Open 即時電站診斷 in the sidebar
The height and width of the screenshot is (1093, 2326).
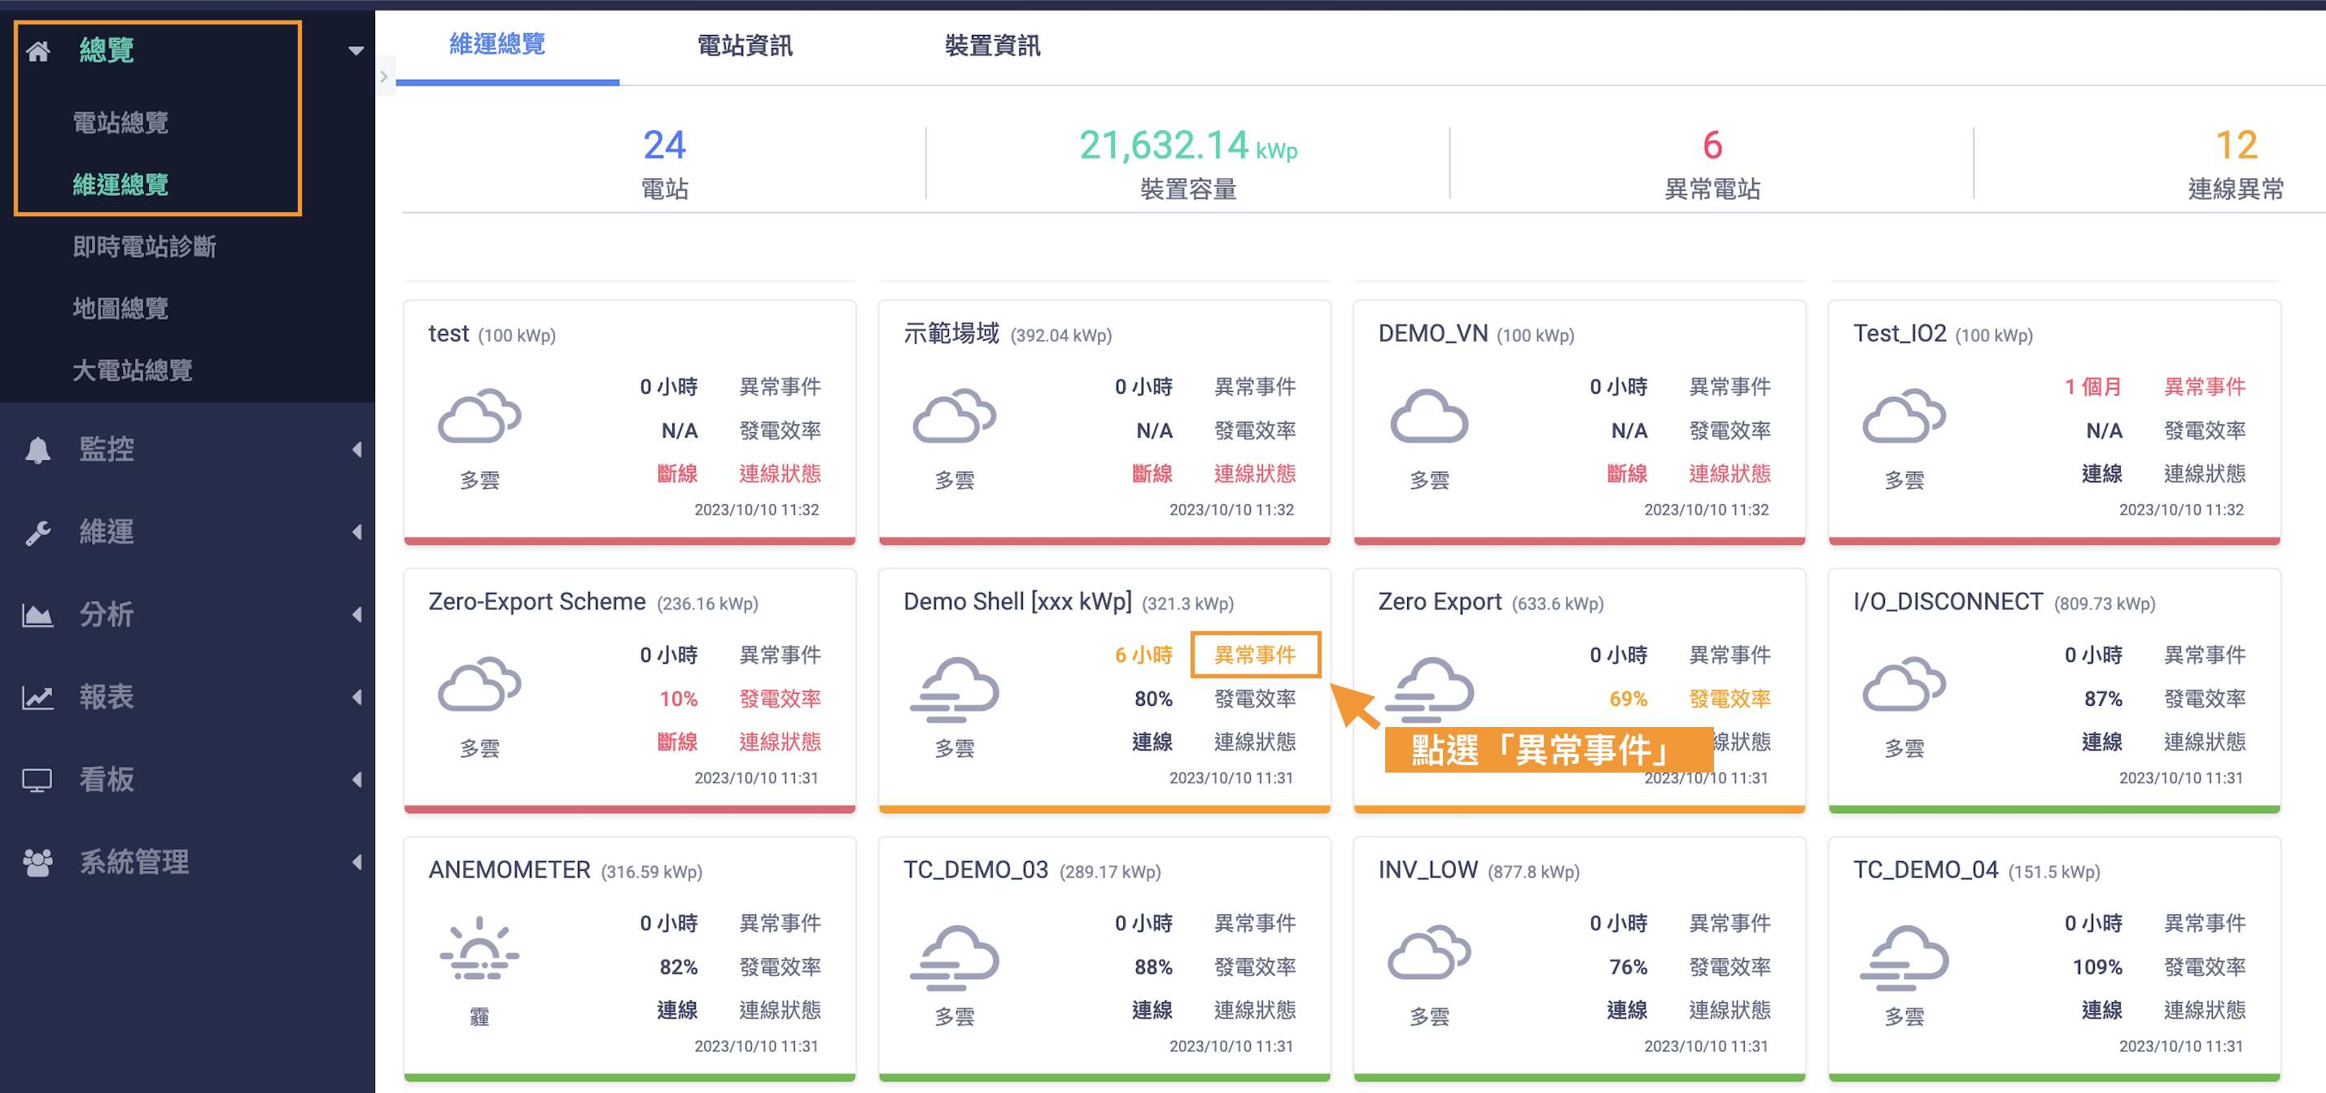145,246
